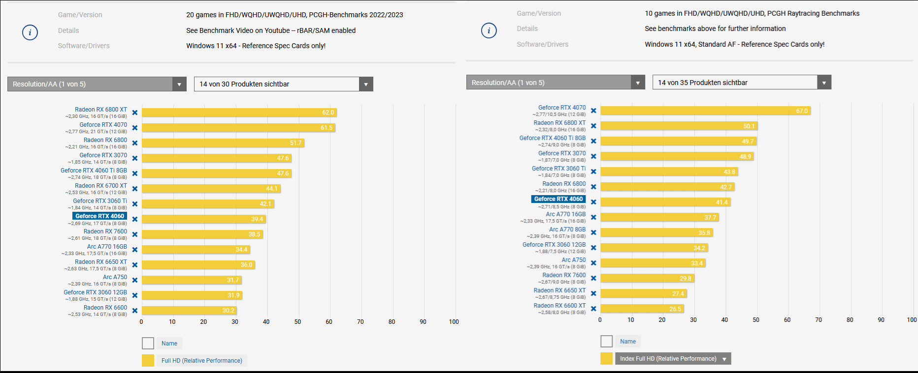This screenshot has width=918, height=373.
Task: Open Resolution/AA dropdown in left panel
Action: pyautogui.click(x=97, y=84)
